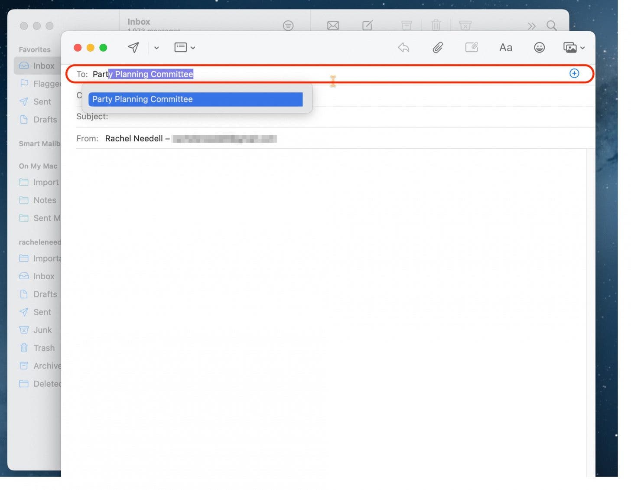Click the plus button to add recipients

pos(574,73)
